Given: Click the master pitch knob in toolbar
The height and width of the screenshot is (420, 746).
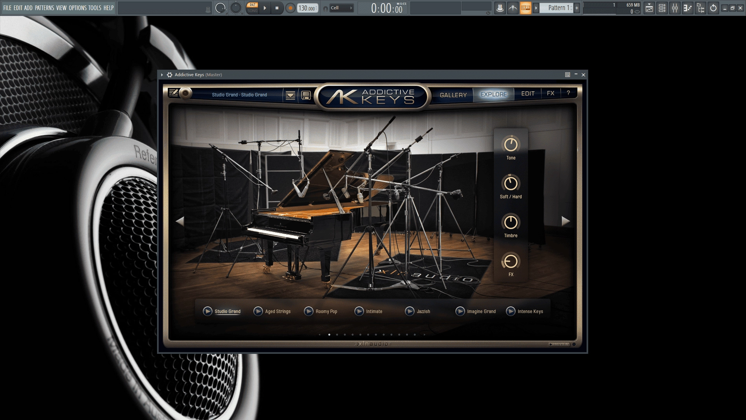Looking at the screenshot, I should [x=236, y=8].
